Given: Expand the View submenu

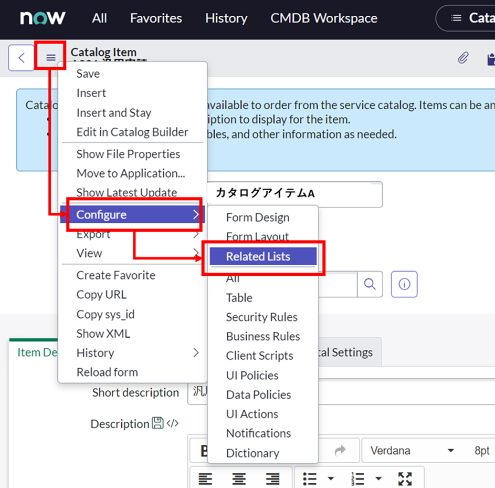Looking at the screenshot, I should (133, 253).
